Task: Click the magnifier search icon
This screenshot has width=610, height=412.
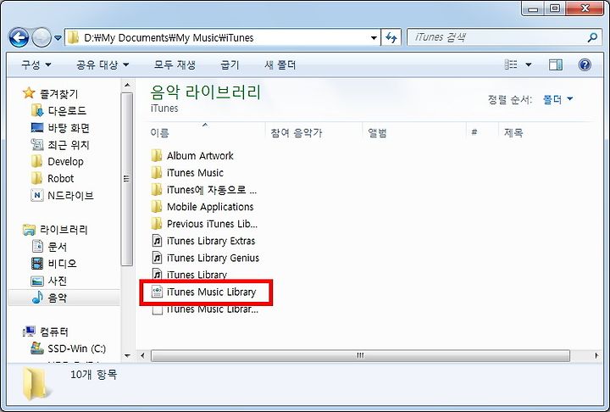Action: [x=592, y=38]
